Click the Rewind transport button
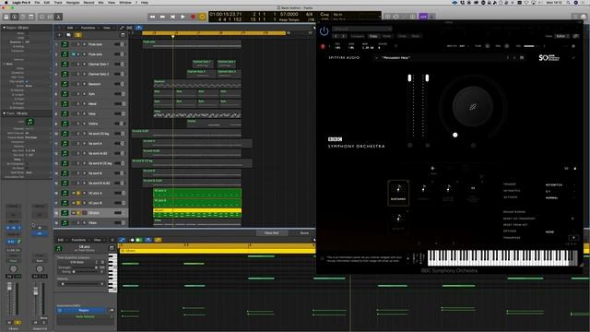The image size is (590, 332). click(x=152, y=17)
